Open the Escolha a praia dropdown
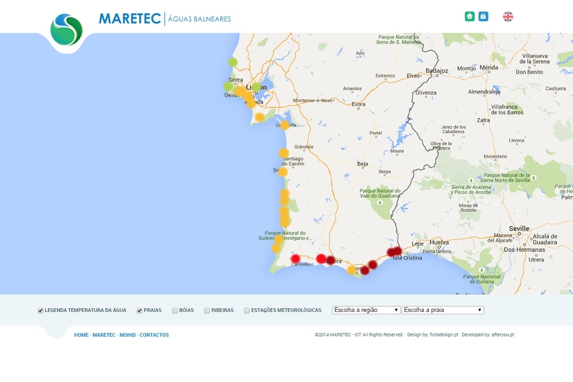The image size is (573, 382). pyautogui.click(x=443, y=310)
